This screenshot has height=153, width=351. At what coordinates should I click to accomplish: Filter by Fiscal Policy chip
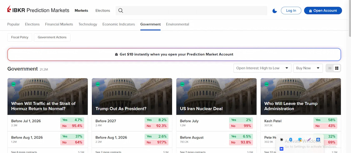tap(20, 38)
